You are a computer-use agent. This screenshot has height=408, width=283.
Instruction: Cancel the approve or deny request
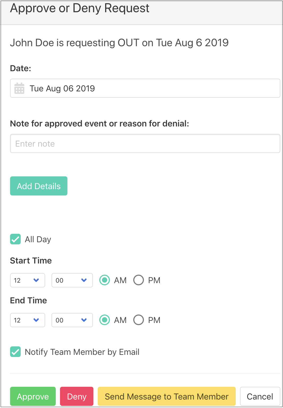tap(260, 396)
